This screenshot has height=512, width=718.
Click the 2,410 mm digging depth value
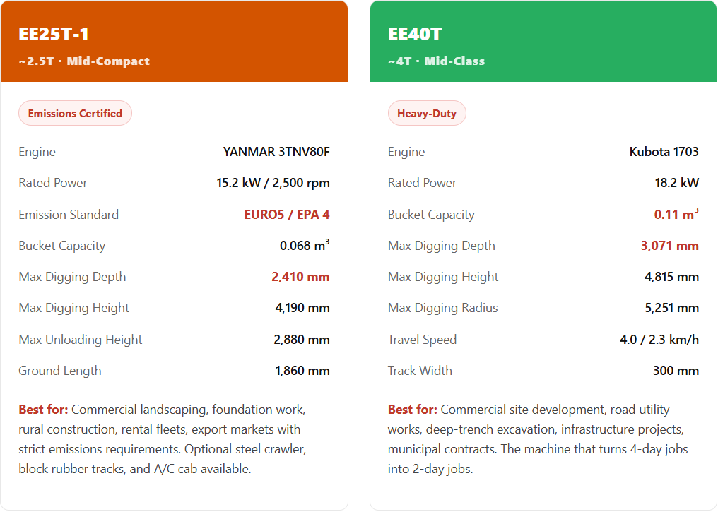[x=300, y=277]
